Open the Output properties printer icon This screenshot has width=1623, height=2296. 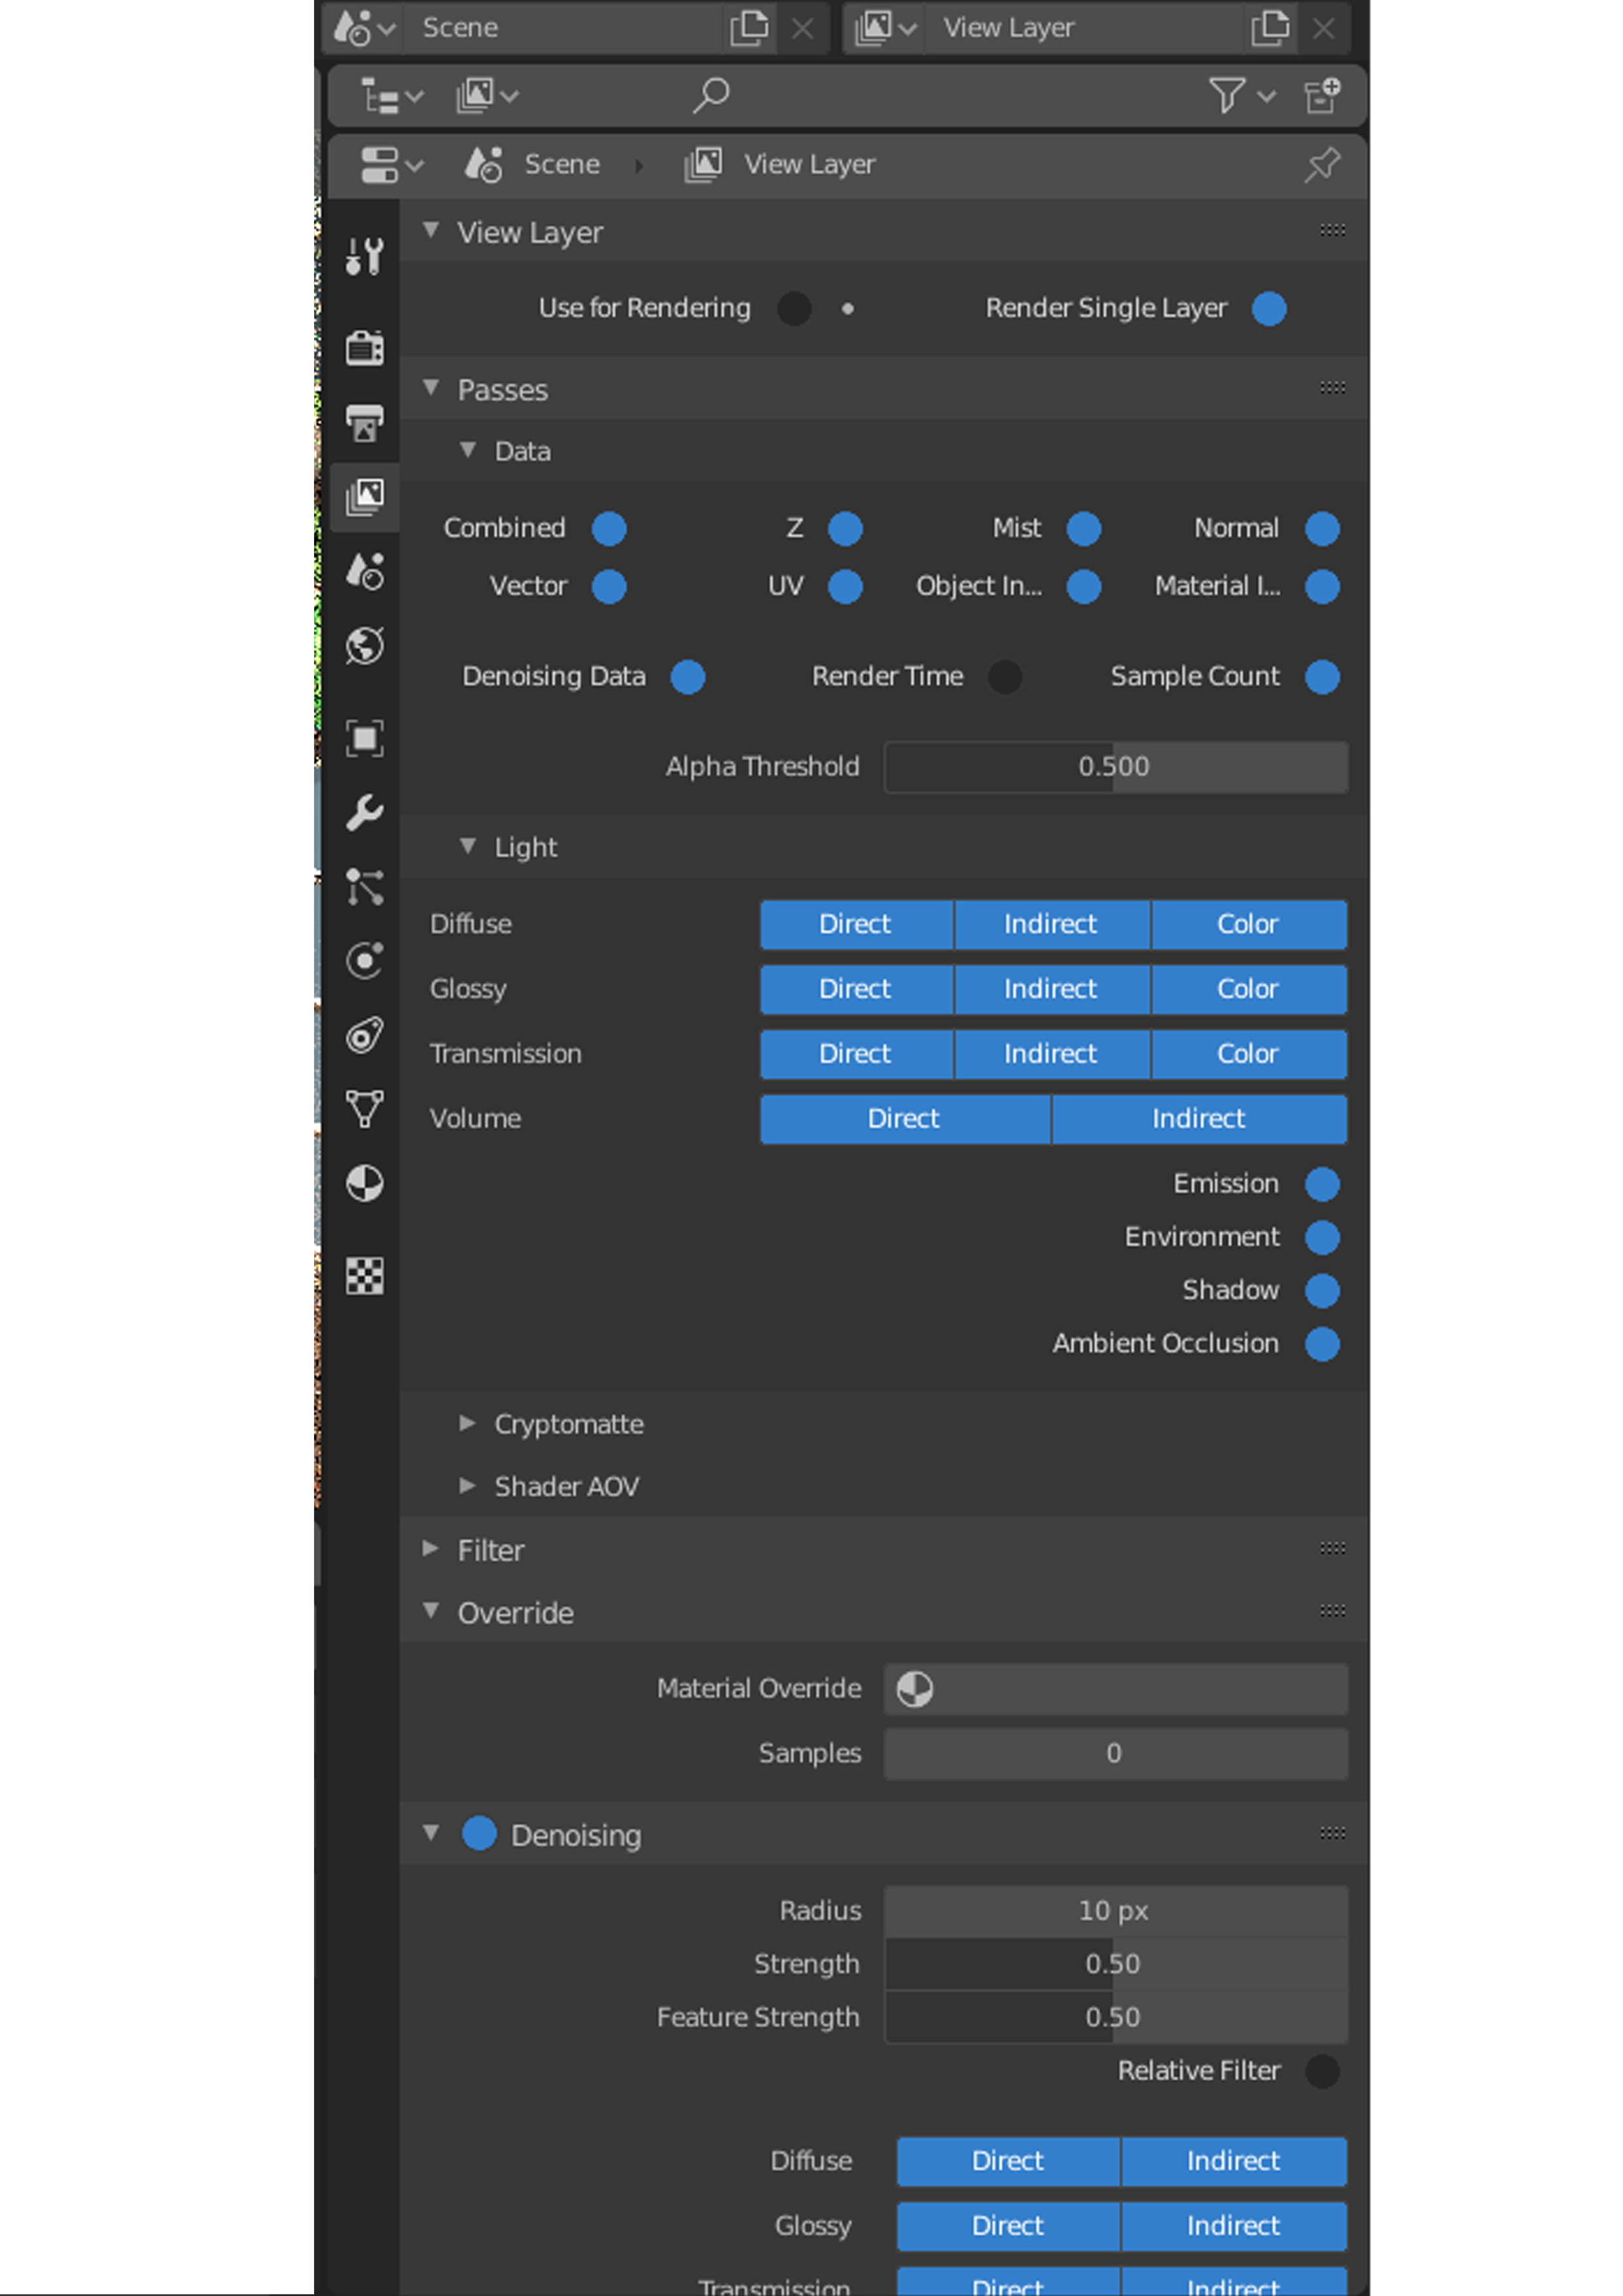point(364,423)
